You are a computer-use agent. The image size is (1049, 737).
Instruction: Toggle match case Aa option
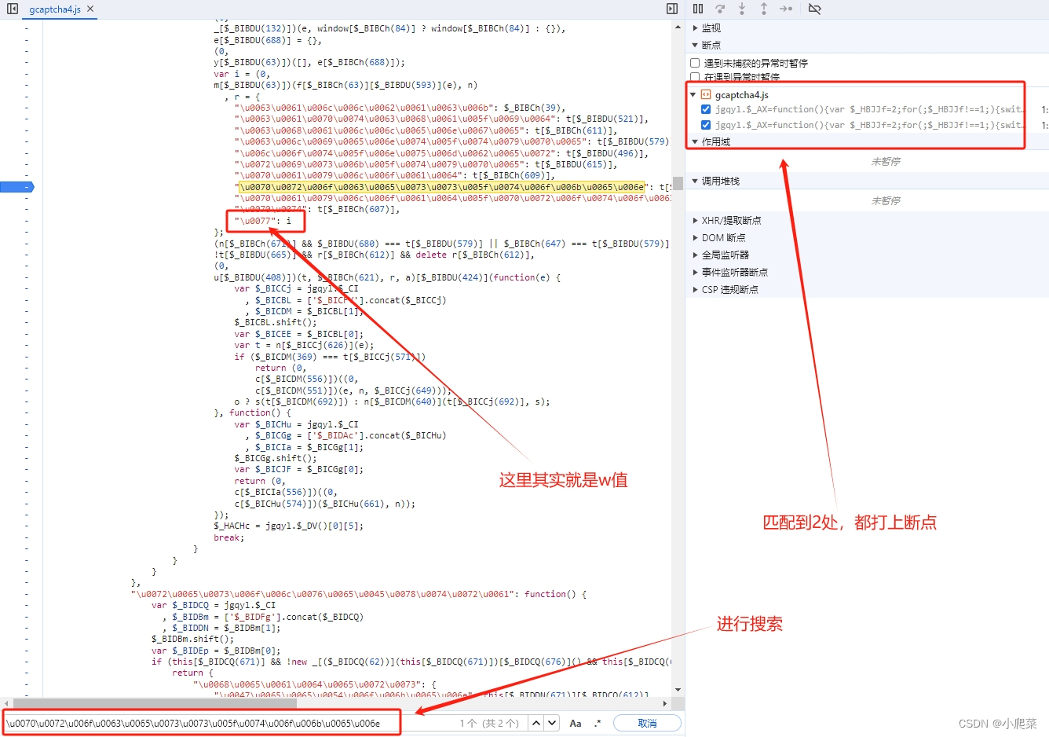[576, 723]
